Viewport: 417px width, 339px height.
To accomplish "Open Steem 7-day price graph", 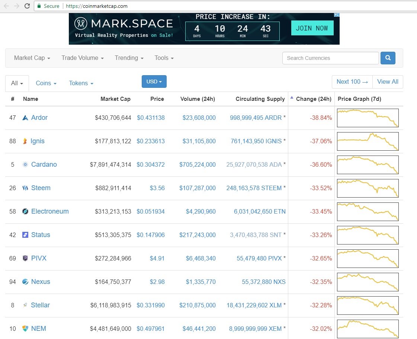I will pos(368,188).
